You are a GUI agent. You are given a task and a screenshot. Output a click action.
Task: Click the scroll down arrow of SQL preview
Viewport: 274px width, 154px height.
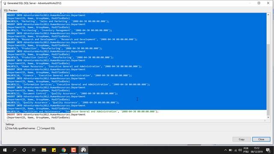point(268,117)
